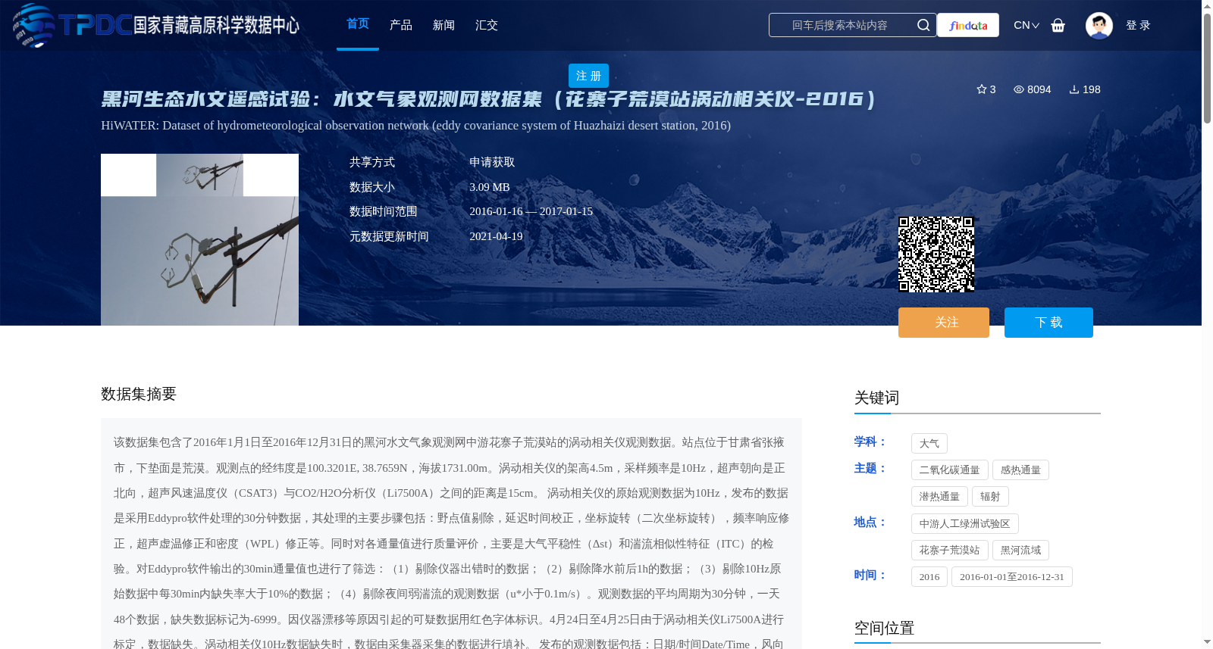Click the 2016-01-01至2016-12-31 tag
This screenshot has width=1213, height=649.
pos(1012,577)
